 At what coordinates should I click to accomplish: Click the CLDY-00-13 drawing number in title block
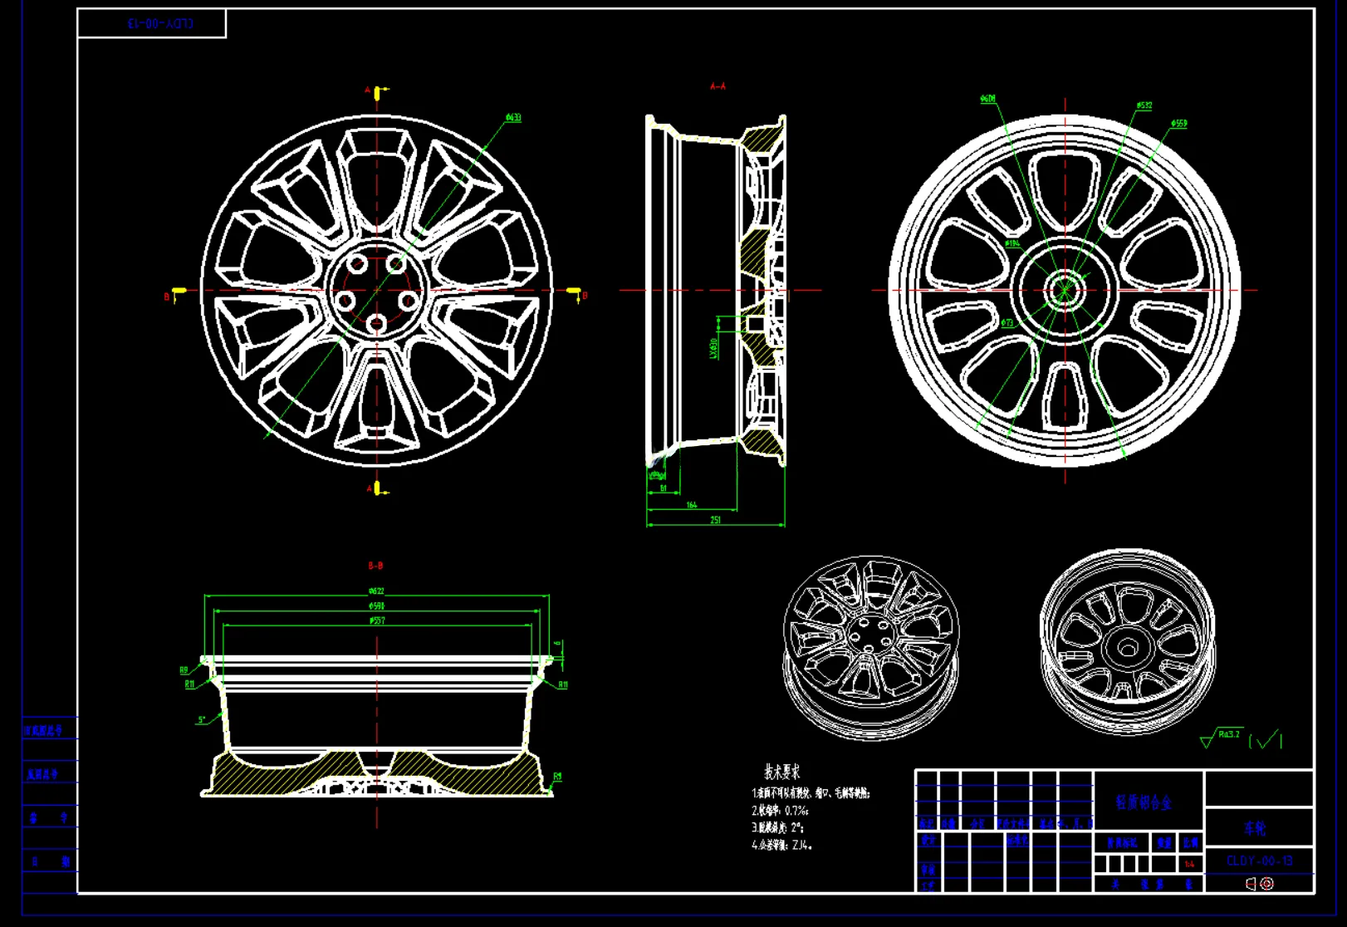(1259, 861)
